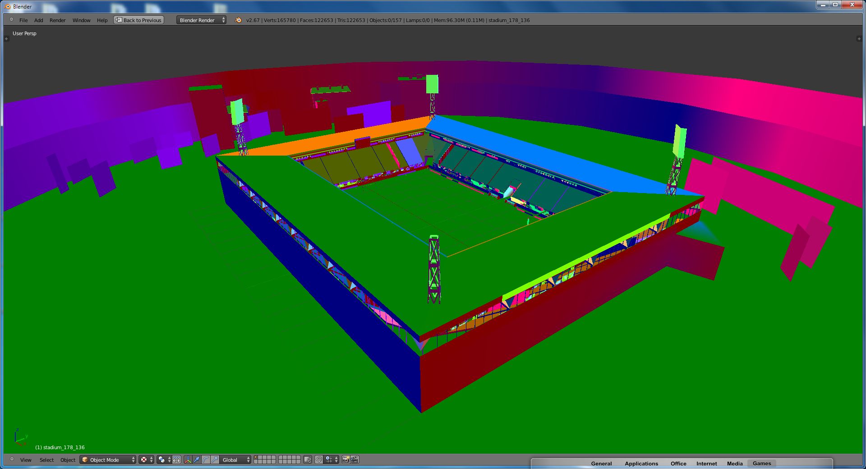Expand the Global transform orientation dropdown
Viewport: 866px width, 469px height.
pyautogui.click(x=236, y=460)
